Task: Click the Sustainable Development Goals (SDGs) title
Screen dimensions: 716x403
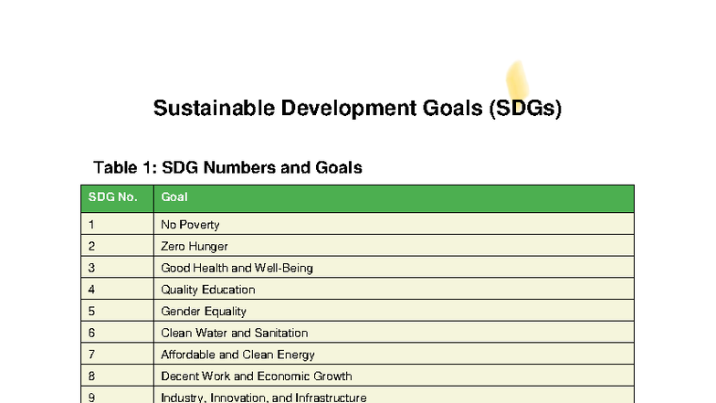Action: (357, 109)
